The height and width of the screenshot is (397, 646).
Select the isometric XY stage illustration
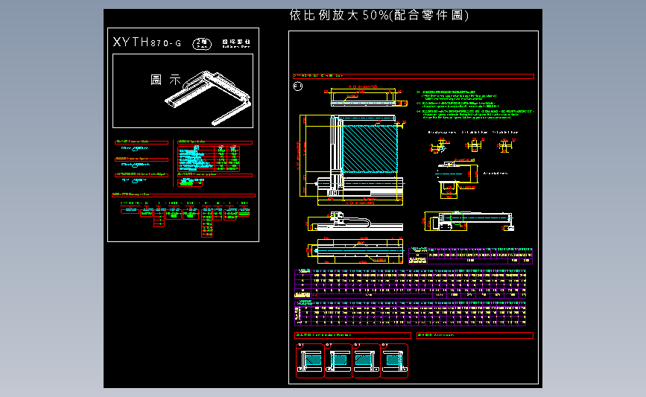pos(209,98)
